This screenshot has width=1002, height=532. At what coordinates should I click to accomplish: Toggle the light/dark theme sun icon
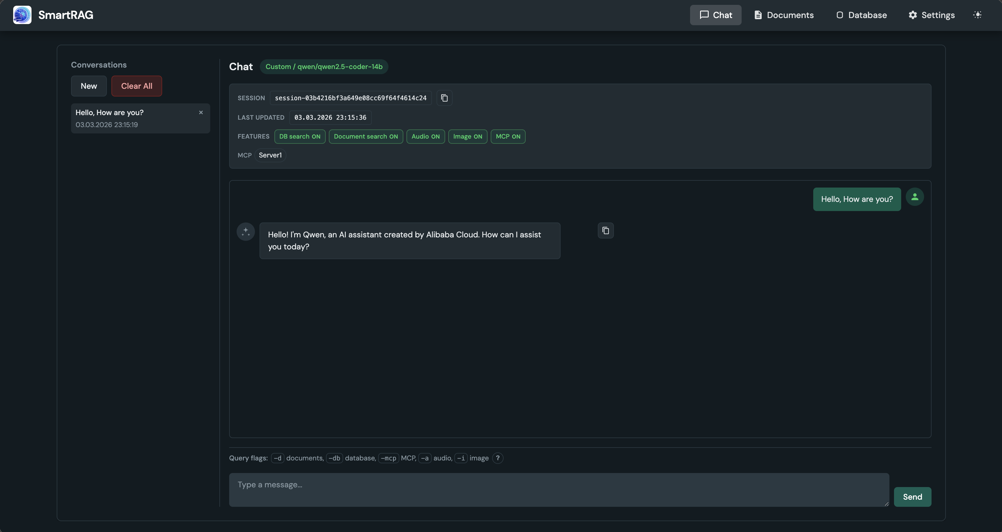coord(977,15)
